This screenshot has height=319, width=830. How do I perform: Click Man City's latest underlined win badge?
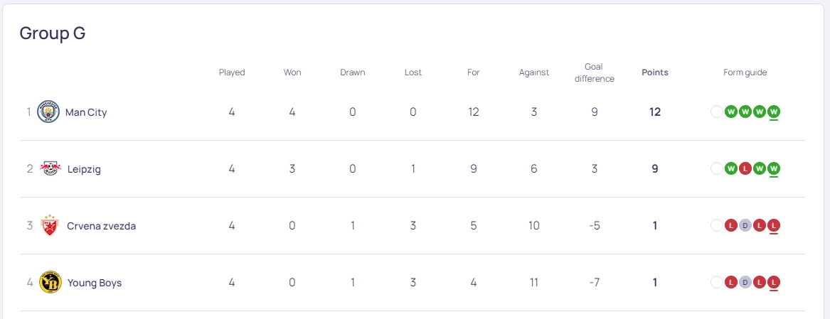[x=774, y=112]
